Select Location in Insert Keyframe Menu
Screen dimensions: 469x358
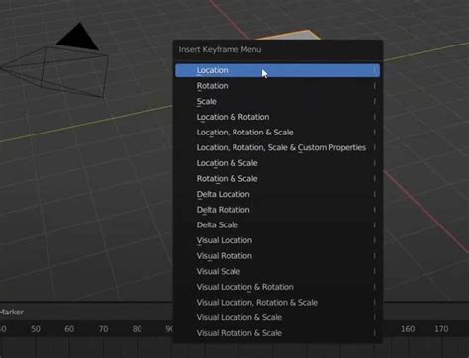(277, 70)
